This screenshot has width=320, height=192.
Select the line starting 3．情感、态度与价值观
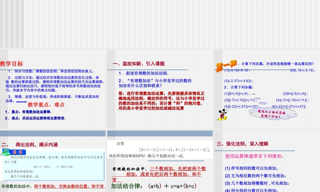[52, 98]
